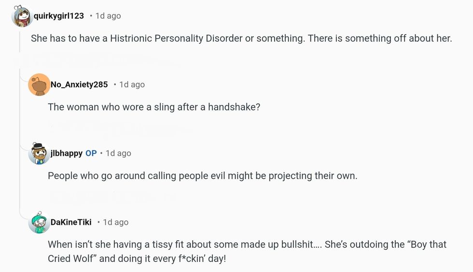
Task: Click the Histrionic Personality Disorder comment text
Action: click(241, 38)
